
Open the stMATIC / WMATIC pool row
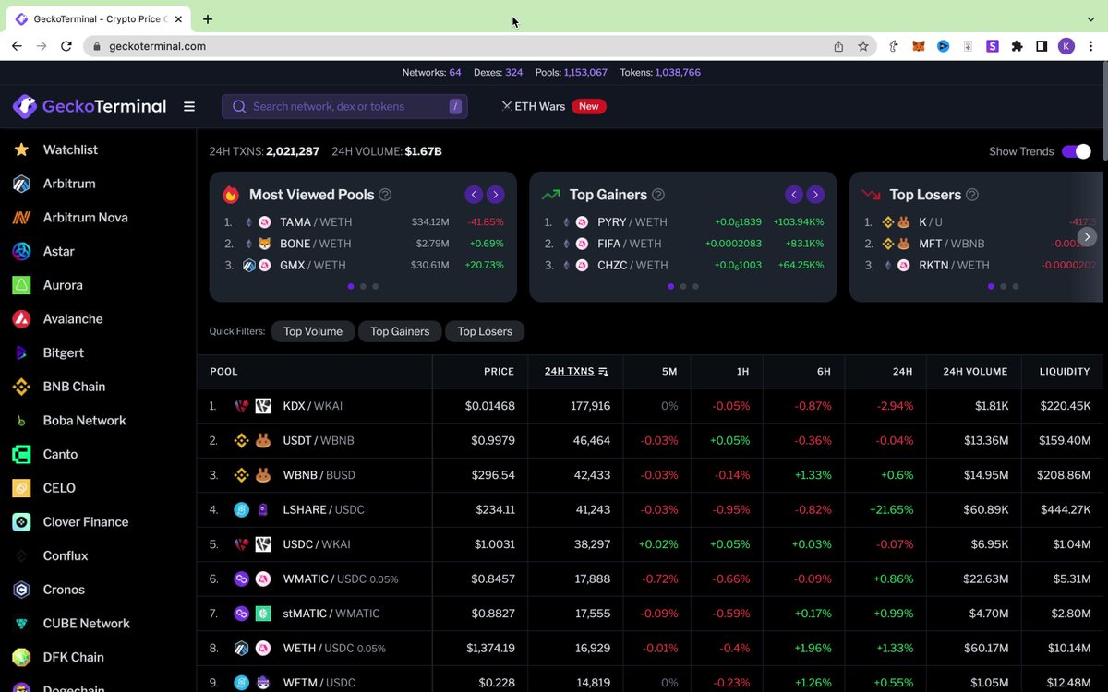tap(650, 614)
